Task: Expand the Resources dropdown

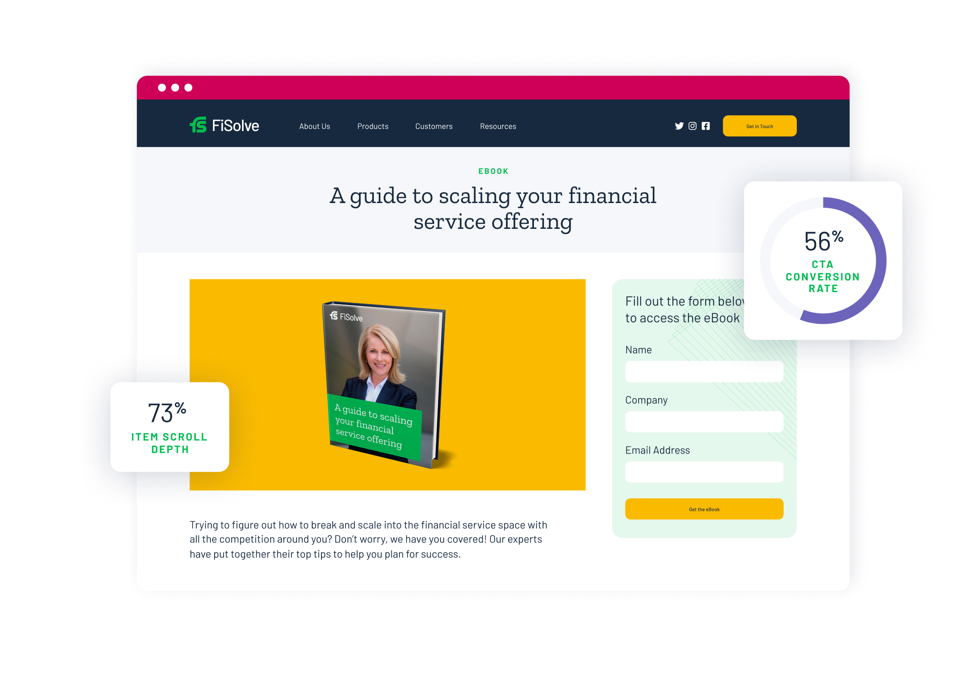Action: point(499,126)
